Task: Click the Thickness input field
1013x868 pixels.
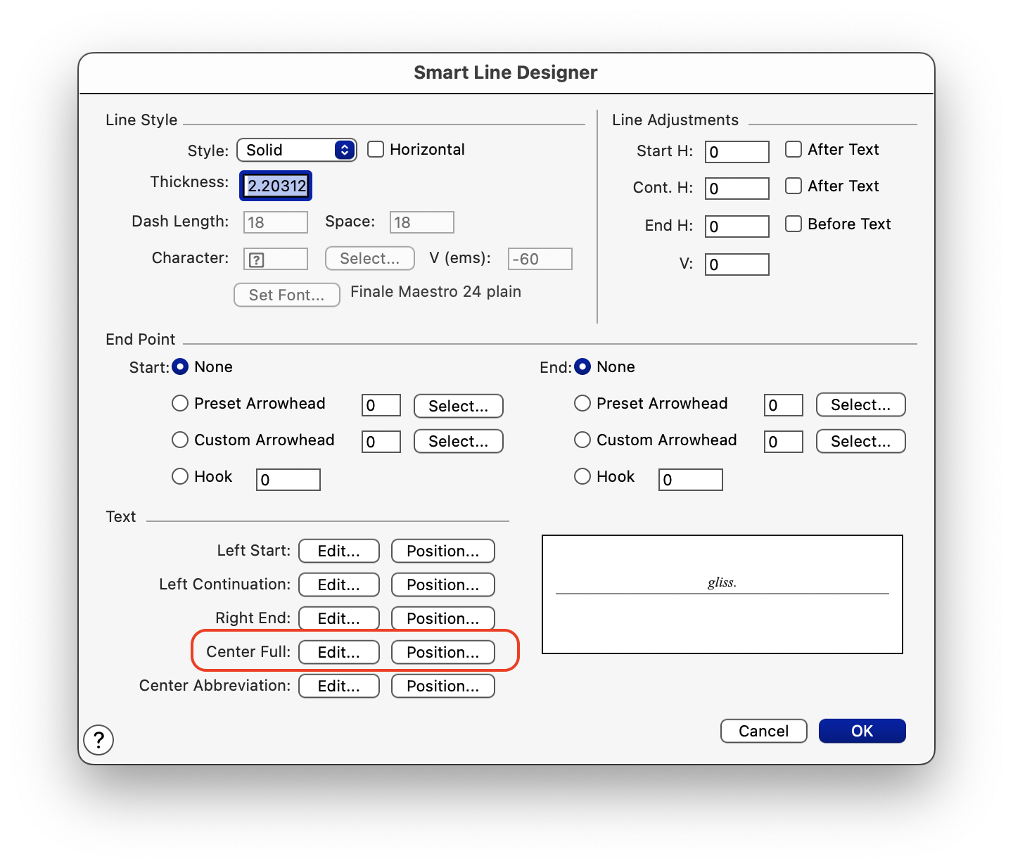Action: [x=276, y=186]
